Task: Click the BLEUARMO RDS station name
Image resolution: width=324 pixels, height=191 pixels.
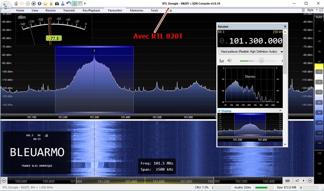Action: point(37,152)
